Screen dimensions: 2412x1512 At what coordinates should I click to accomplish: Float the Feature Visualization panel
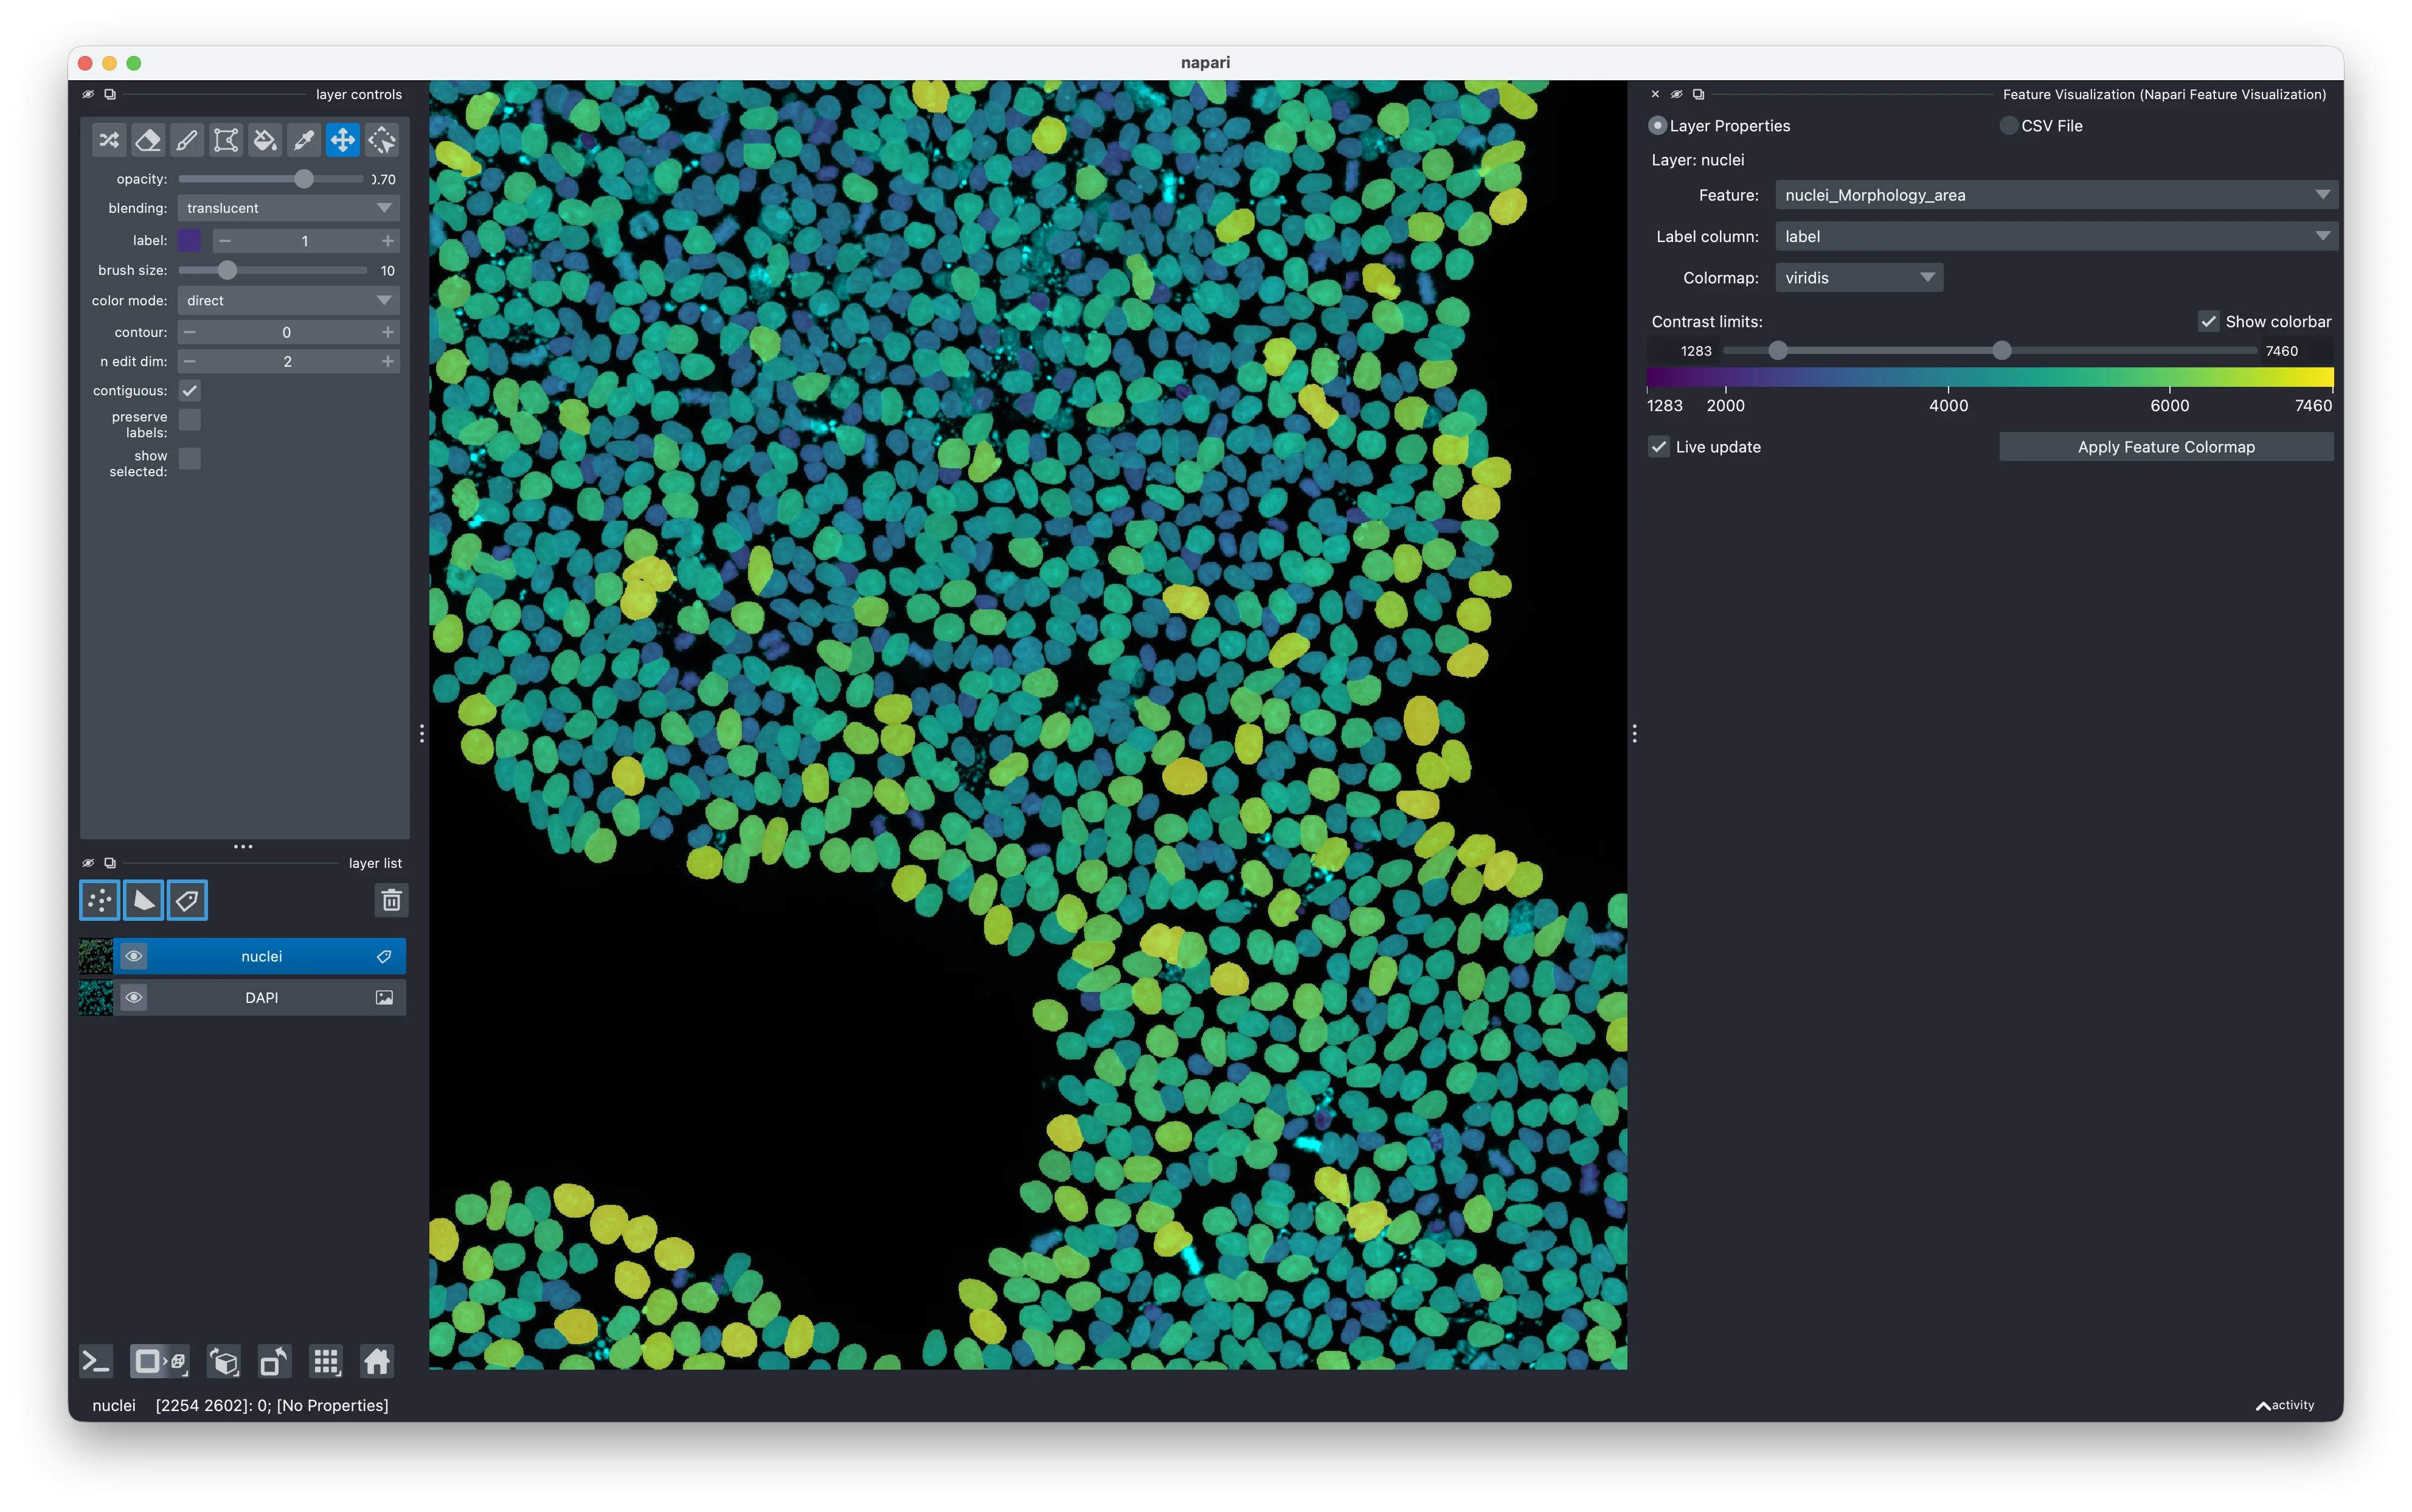(1698, 94)
